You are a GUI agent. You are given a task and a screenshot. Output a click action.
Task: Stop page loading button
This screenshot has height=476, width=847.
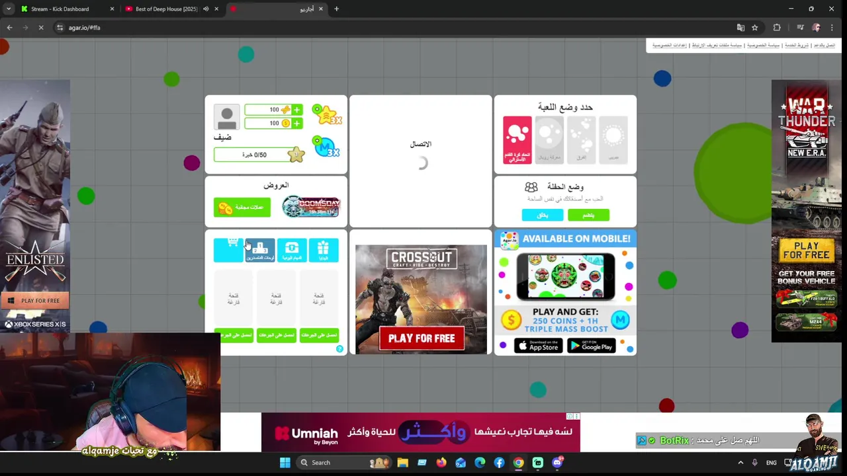tap(40, 28)
